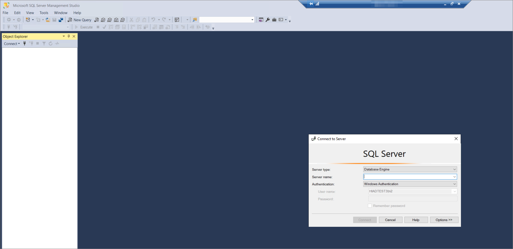513x249 pixels.
Task: Open the Help menu
Action: click(x=77, y=13)
